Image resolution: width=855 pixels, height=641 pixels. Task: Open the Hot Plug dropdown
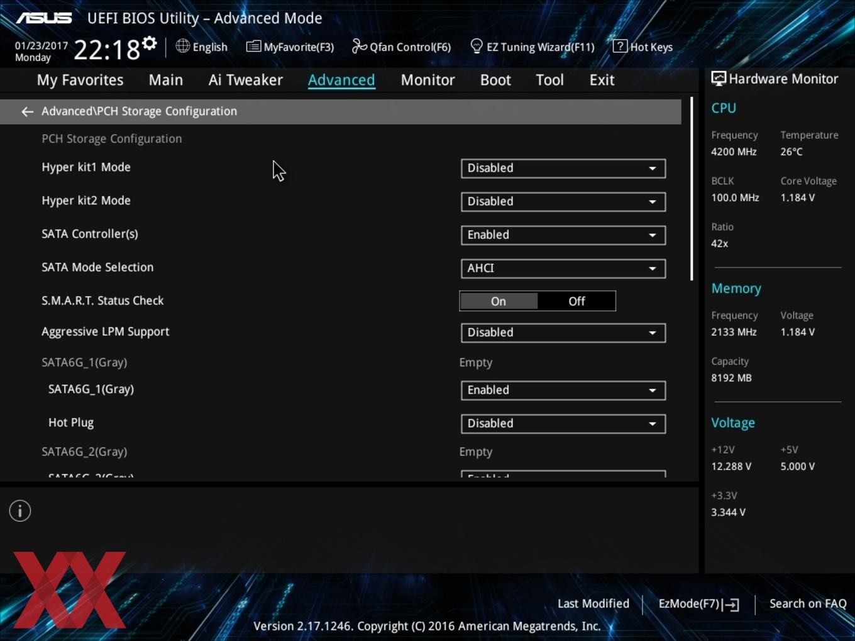click(x=563, y=424)
